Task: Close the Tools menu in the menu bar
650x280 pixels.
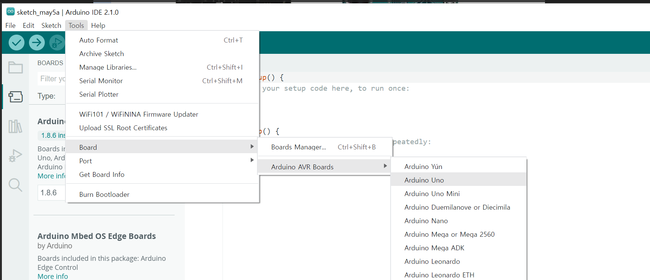Action: coord(76,25)
